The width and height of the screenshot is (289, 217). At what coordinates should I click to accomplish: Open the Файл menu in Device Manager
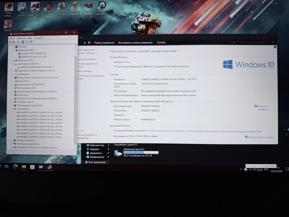12,38
